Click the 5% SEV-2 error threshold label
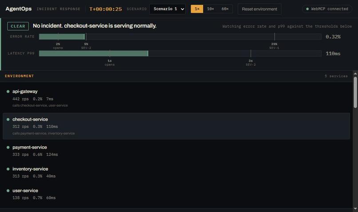 (86, 46)
